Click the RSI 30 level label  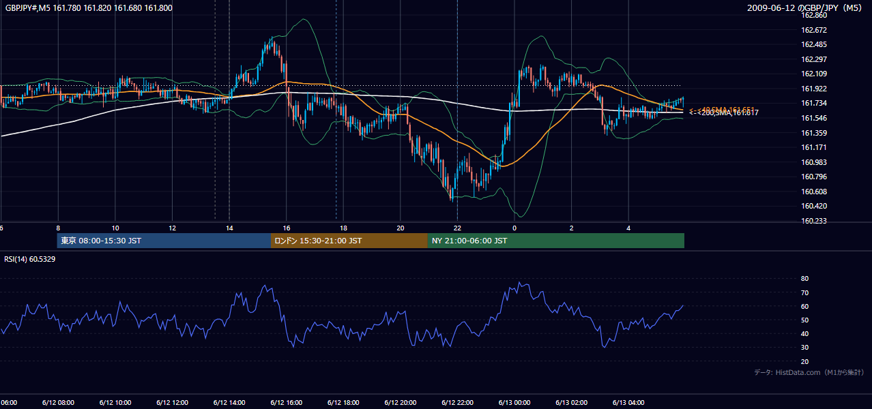click(x=804, y=348)
